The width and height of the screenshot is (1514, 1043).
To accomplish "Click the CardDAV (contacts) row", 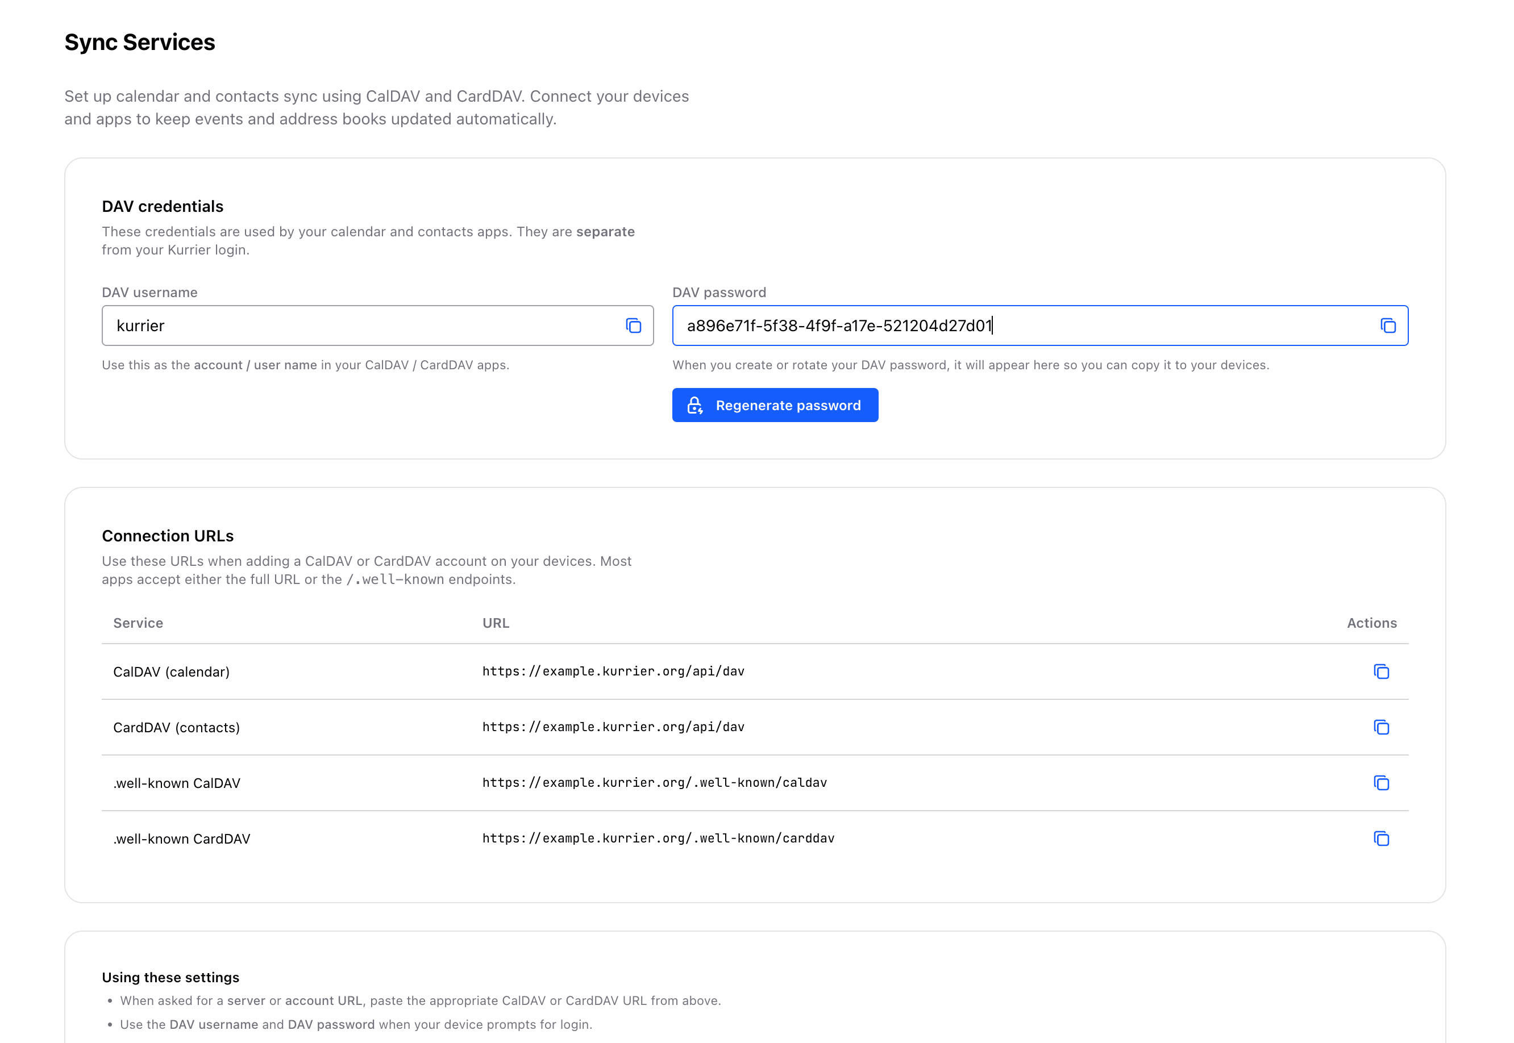I will [x=177, y=727].
